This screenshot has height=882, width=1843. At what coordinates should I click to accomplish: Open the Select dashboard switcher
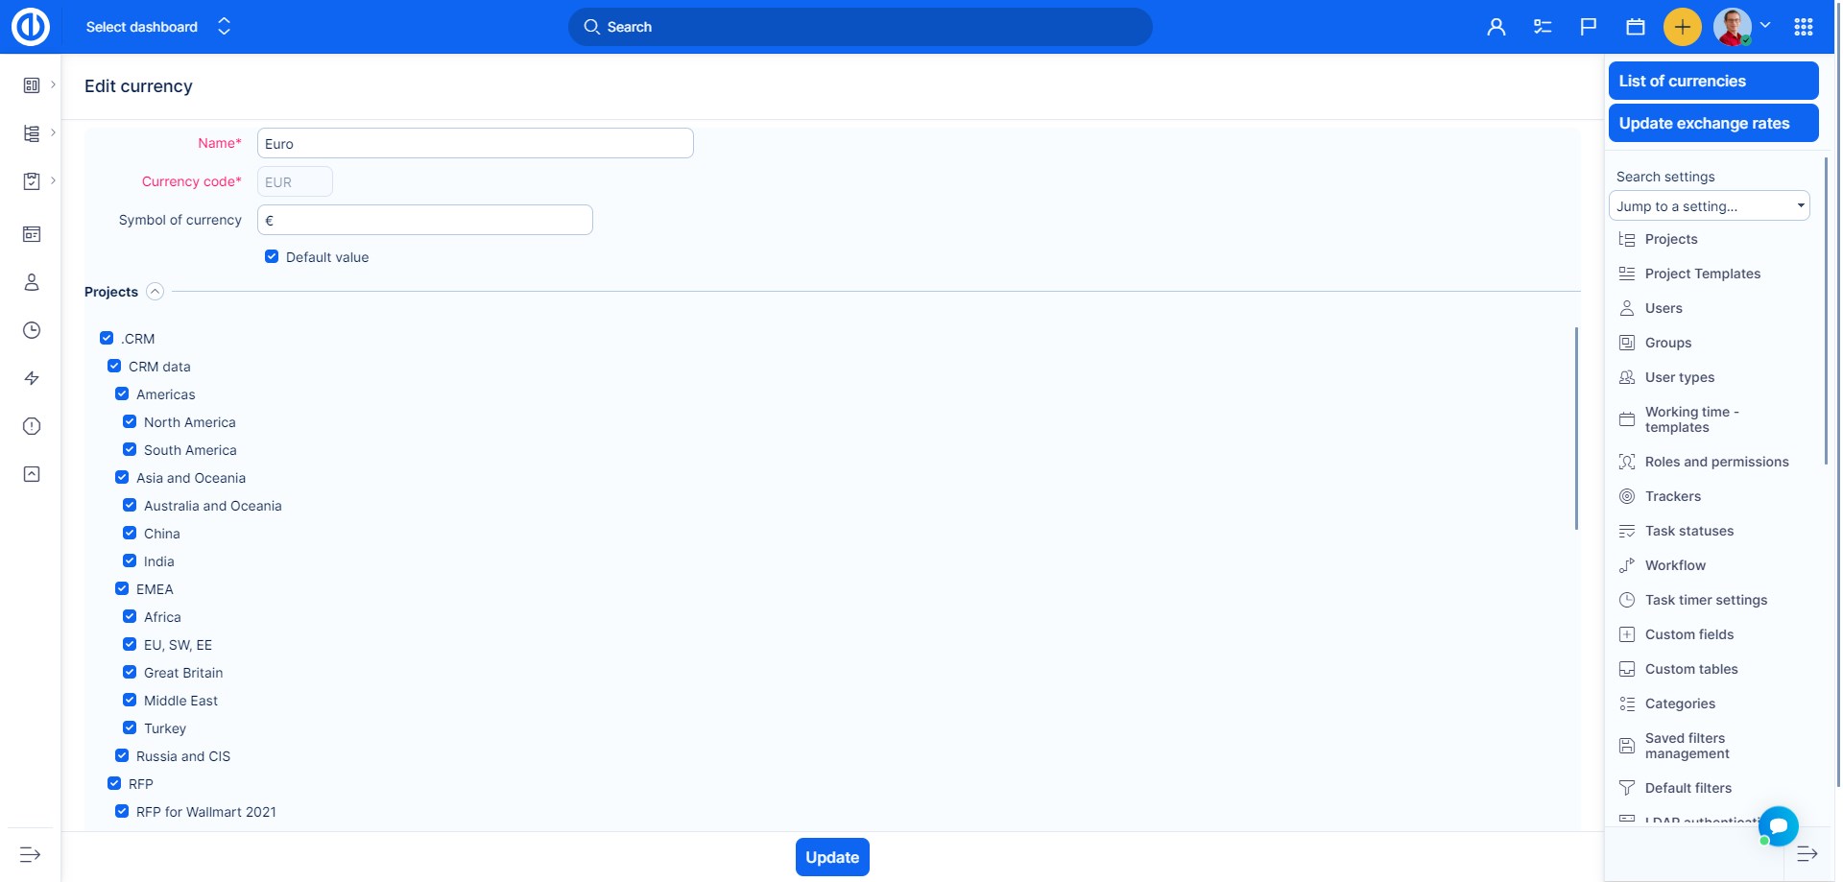[158, 27]
